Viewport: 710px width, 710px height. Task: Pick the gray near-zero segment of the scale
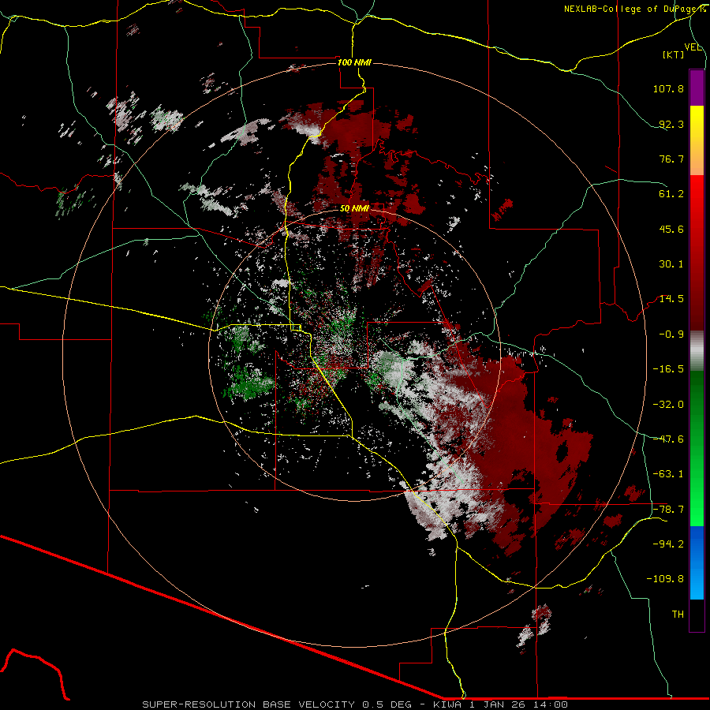(697, 351)
